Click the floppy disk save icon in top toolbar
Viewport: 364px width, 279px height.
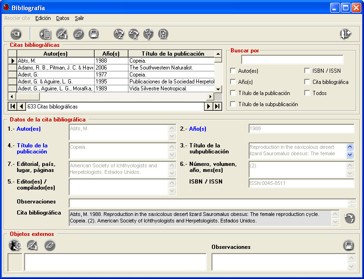pos(94,34)
